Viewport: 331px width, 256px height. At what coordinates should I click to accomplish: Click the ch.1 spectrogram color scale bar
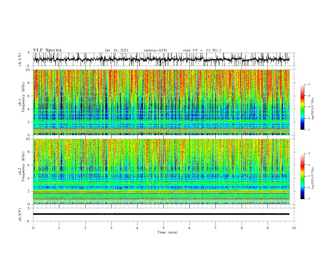(302, 107)
